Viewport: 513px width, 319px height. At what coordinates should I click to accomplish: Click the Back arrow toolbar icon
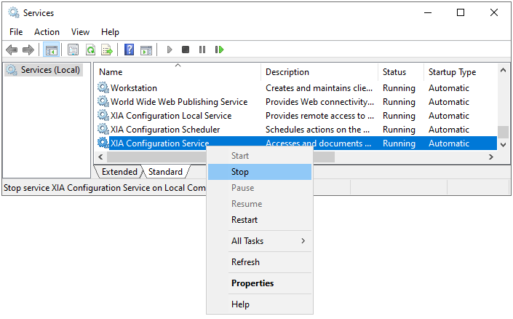(12, 50)
